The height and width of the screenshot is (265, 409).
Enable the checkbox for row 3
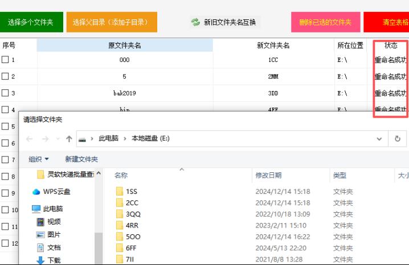pos(5,93)
